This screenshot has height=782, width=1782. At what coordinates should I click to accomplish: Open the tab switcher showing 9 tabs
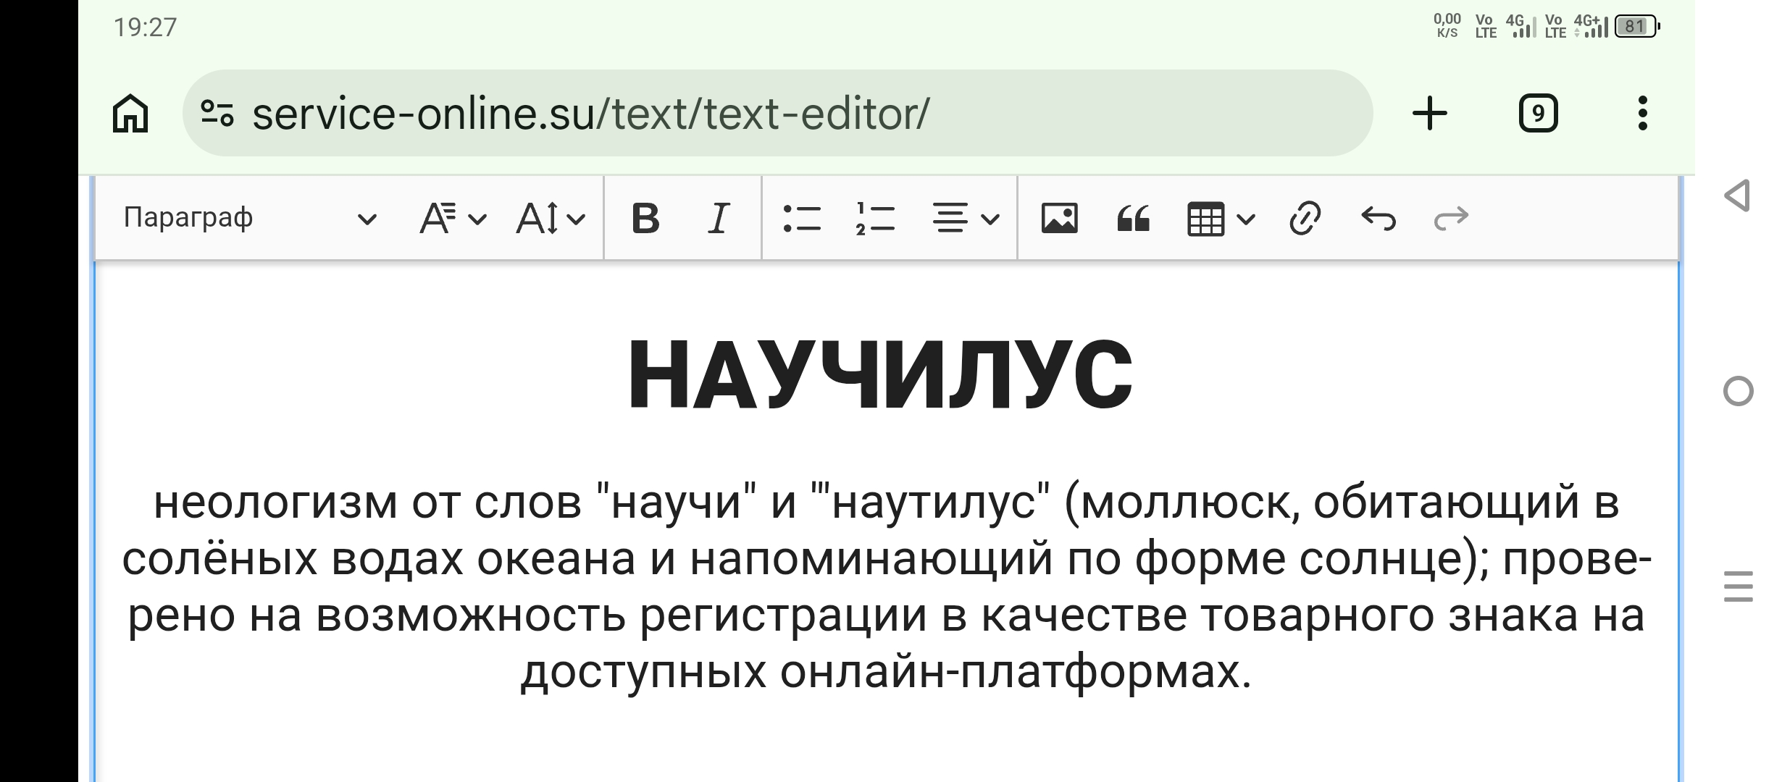tap(1538, 114)
